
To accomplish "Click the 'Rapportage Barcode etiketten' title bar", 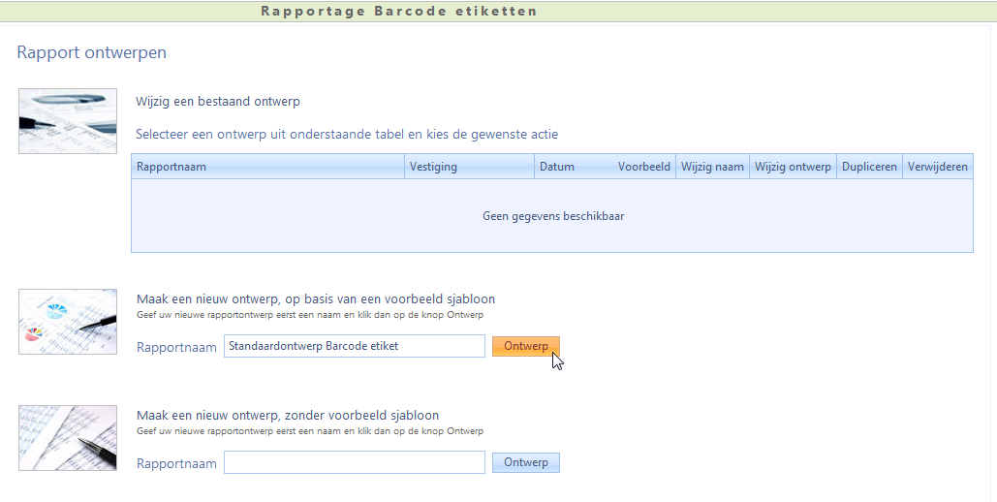I will pyautogui.click(x=399, y=12).
